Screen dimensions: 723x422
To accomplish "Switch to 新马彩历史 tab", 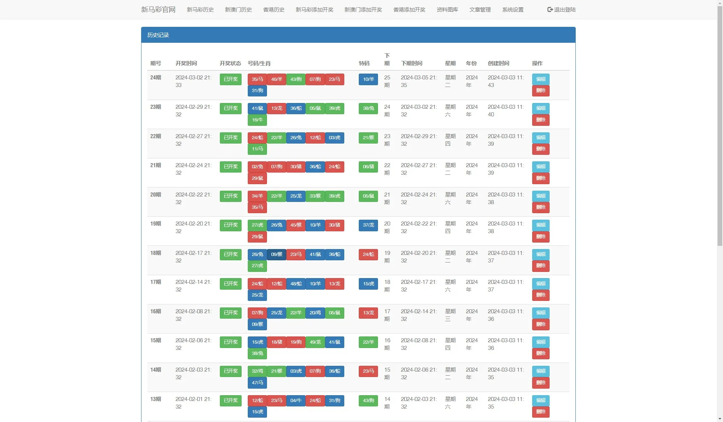I will (200, 10).
